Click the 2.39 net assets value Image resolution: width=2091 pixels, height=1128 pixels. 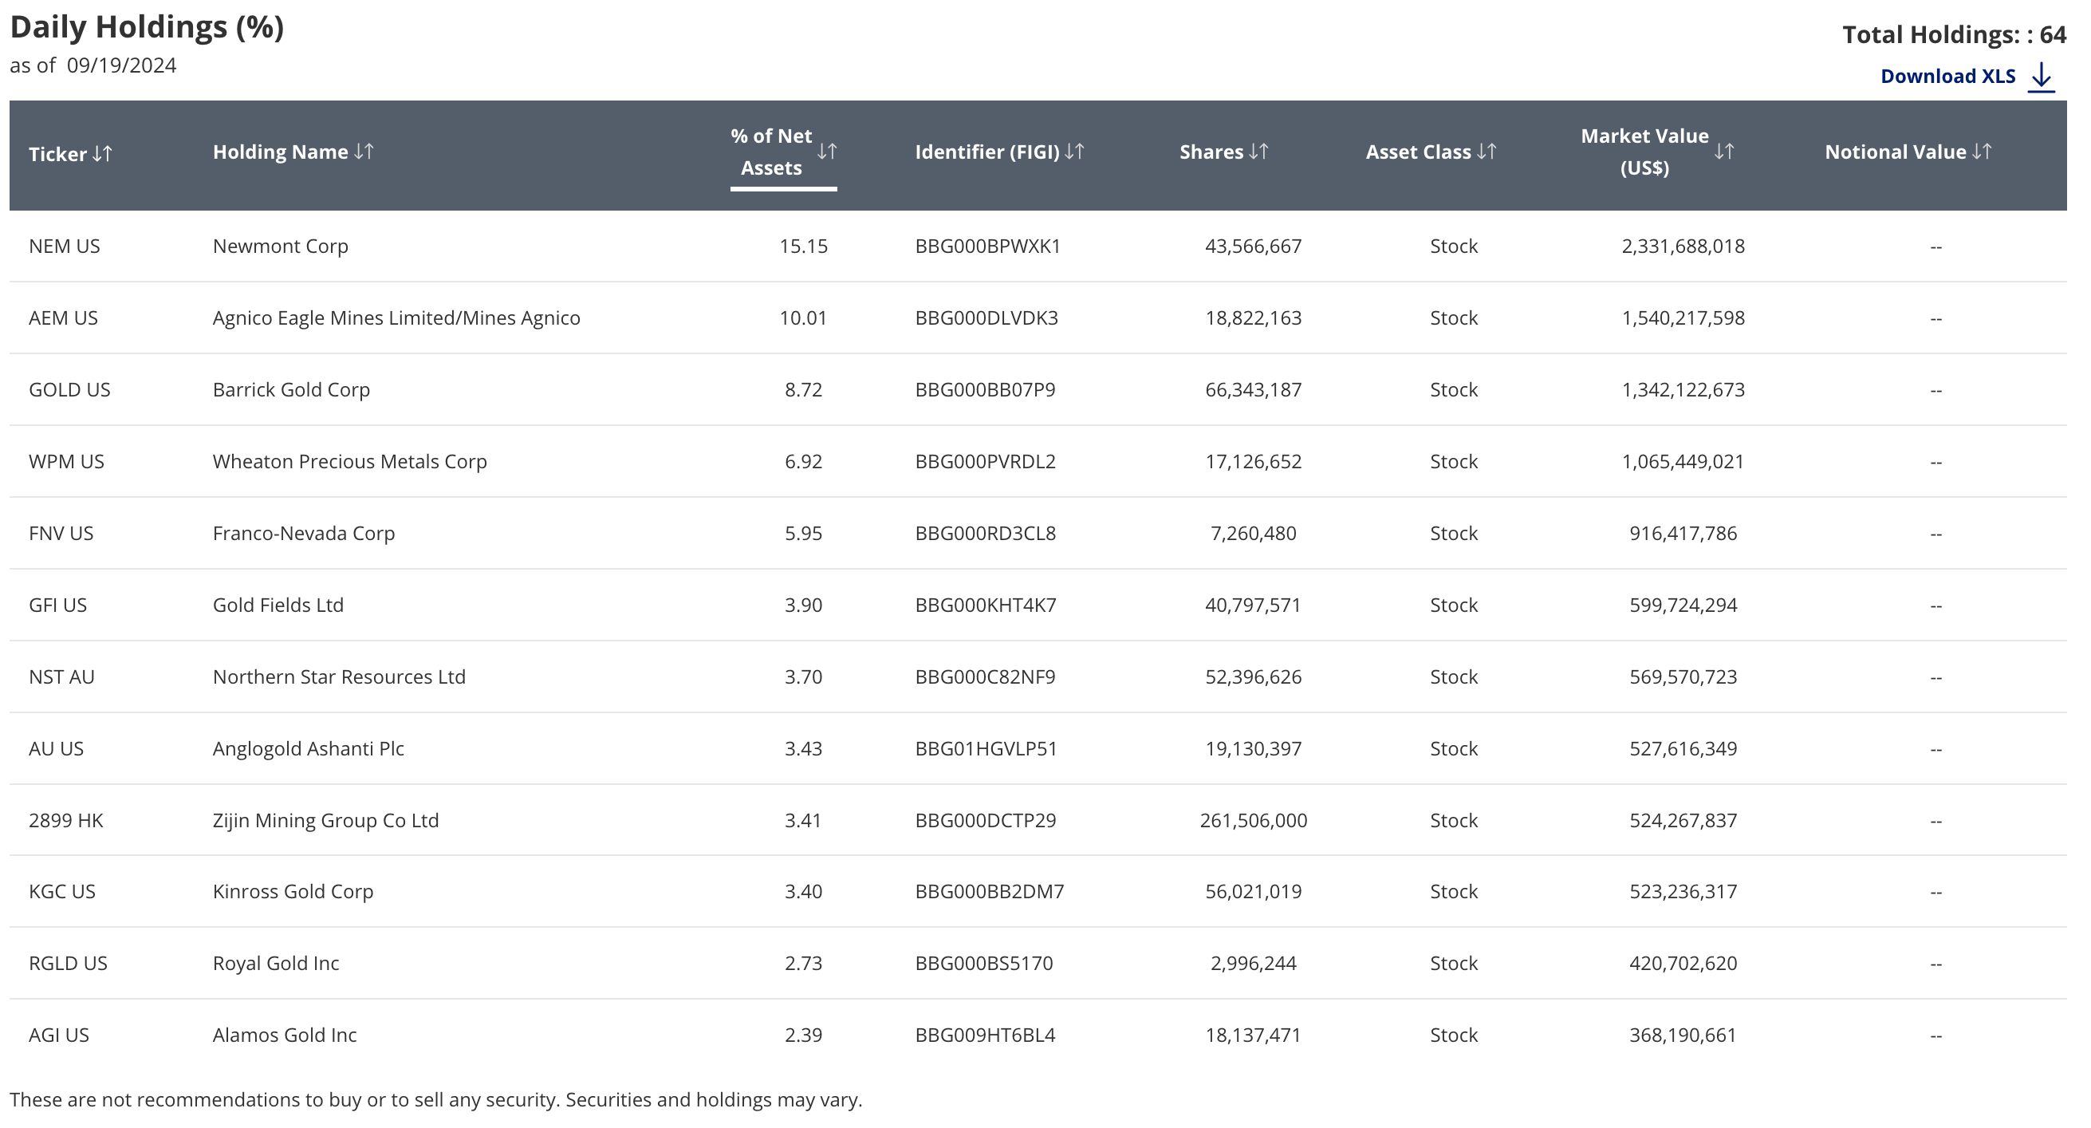(x=804, y=1035)
